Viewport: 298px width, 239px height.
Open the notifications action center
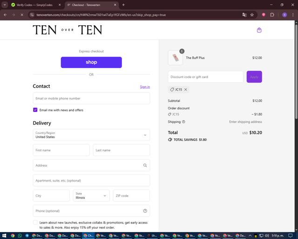click(x=290, y=236)
